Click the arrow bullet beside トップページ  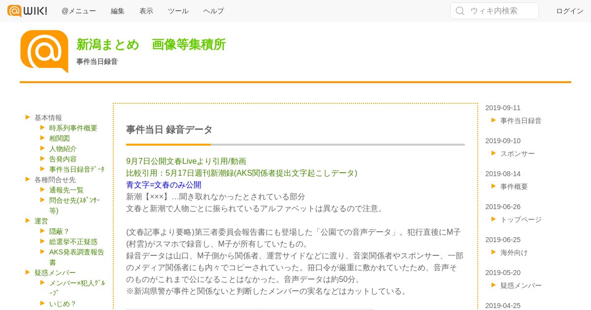[x=493, y=219]
